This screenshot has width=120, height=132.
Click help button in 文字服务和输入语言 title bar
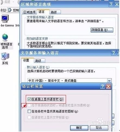point(113,53)
